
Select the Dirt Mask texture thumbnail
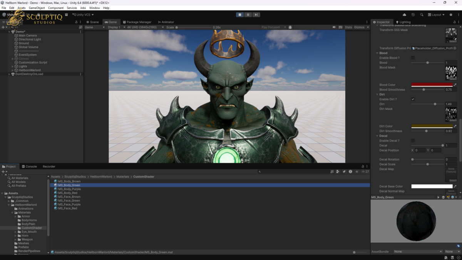pyautogui.click(x=451, y=115)
